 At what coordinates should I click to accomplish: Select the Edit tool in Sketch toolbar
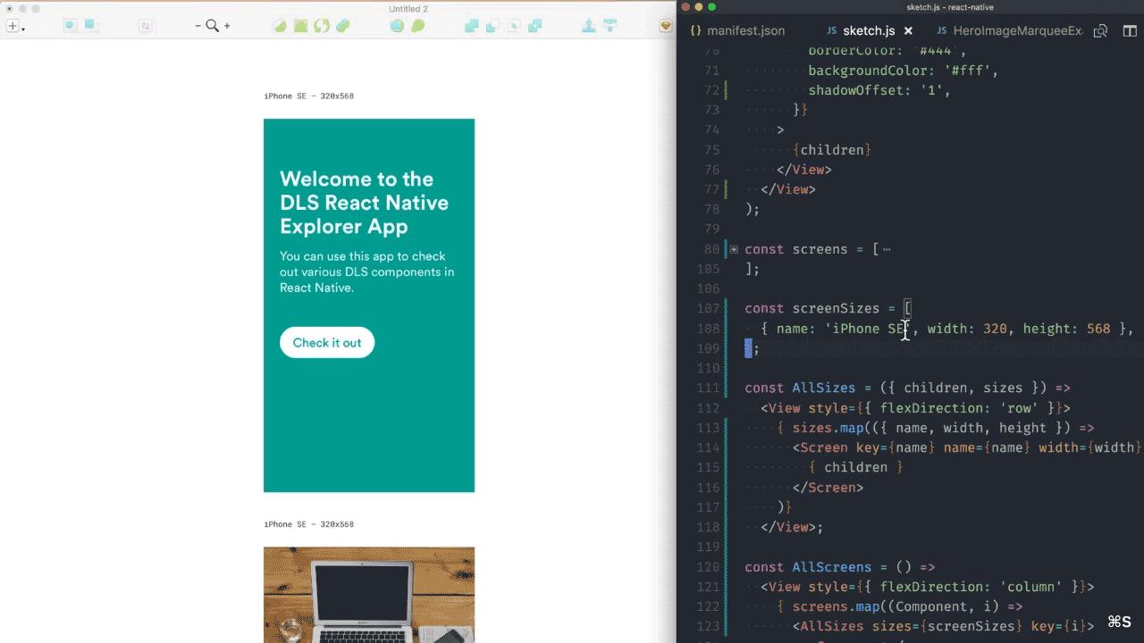(x=280, y=26)
